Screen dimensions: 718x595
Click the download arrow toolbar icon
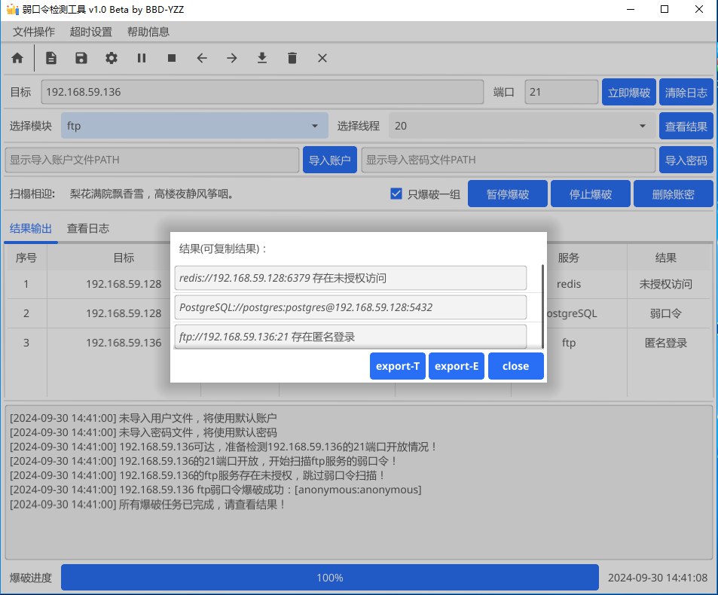261,58
